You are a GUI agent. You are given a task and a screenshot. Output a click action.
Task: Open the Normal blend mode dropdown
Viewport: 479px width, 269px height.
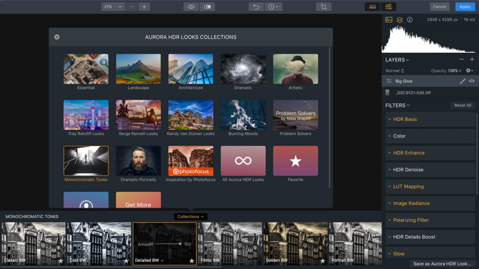point(395,71)
